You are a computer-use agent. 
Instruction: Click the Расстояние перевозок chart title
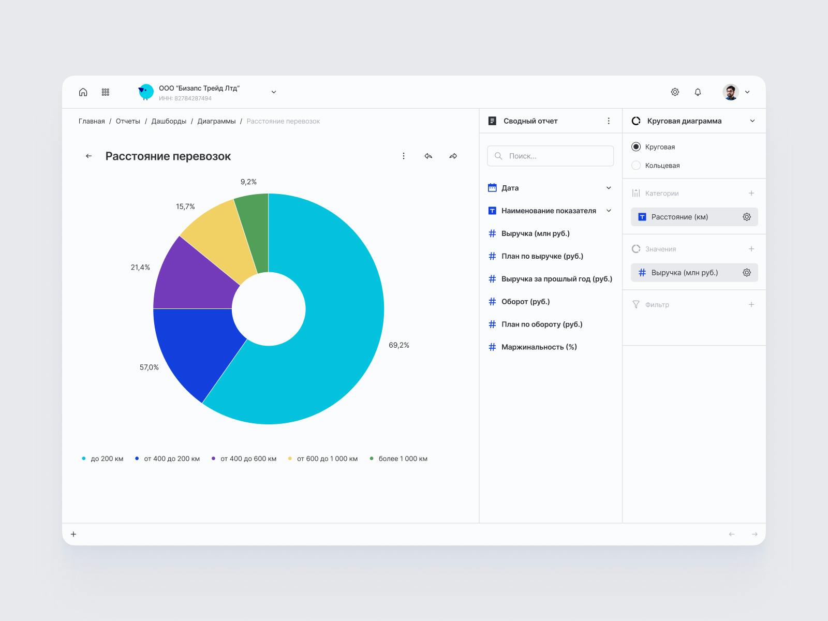pos(168,156)
